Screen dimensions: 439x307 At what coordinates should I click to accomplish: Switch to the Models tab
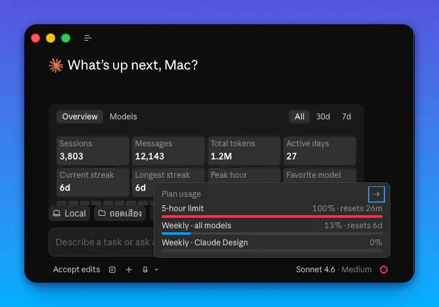point(123,117)
